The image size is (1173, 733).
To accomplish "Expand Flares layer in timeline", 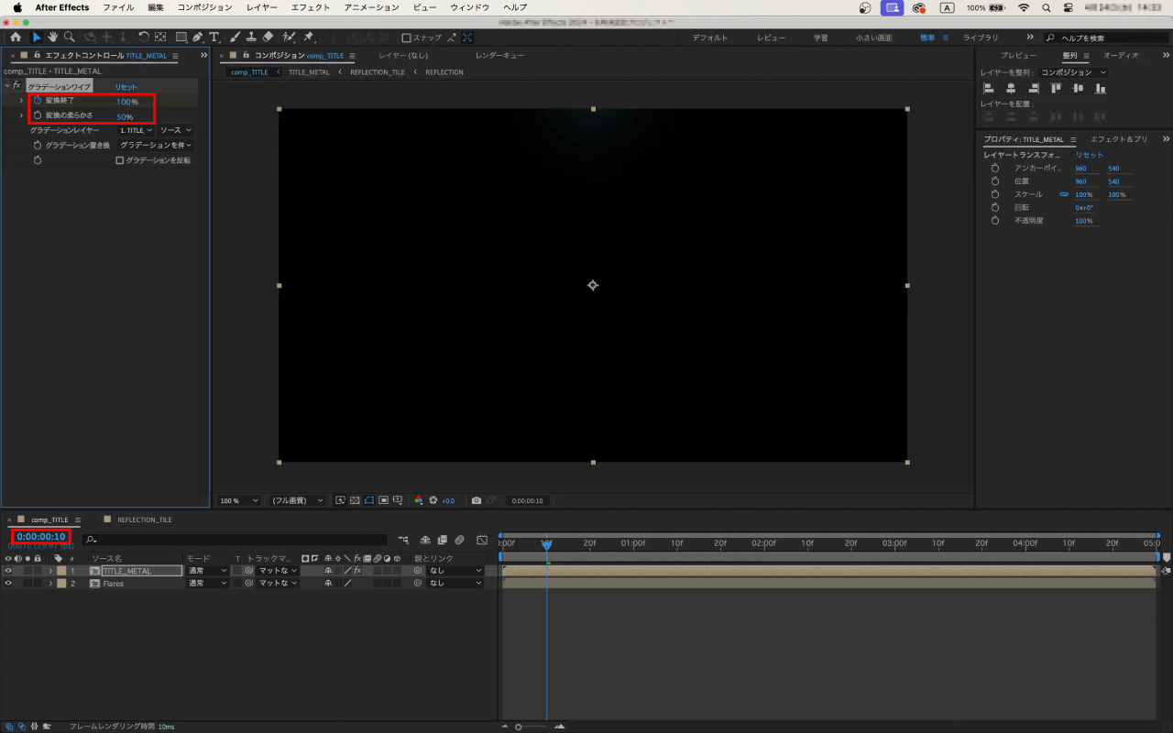I will (50, 584).
